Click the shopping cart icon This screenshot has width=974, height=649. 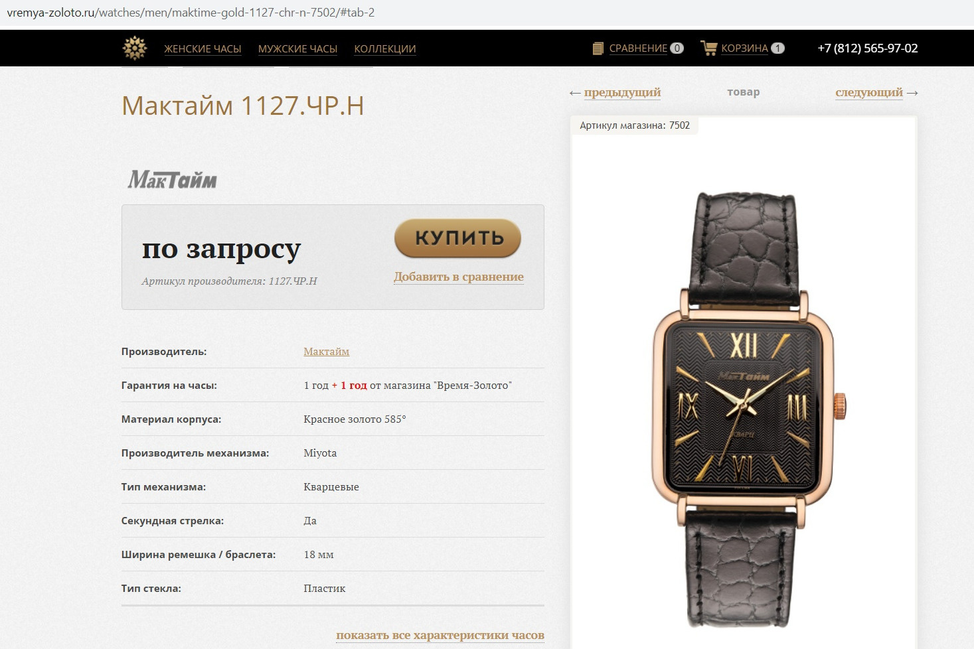click(x=709, y=48)
